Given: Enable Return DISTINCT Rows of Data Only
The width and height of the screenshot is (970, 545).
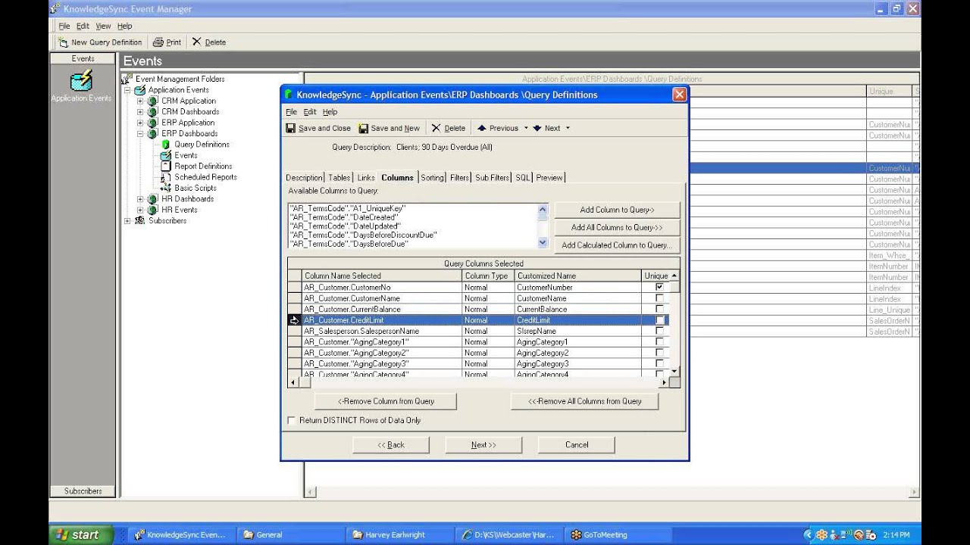Looking at the screenshot, I should [x=291, y=420].
